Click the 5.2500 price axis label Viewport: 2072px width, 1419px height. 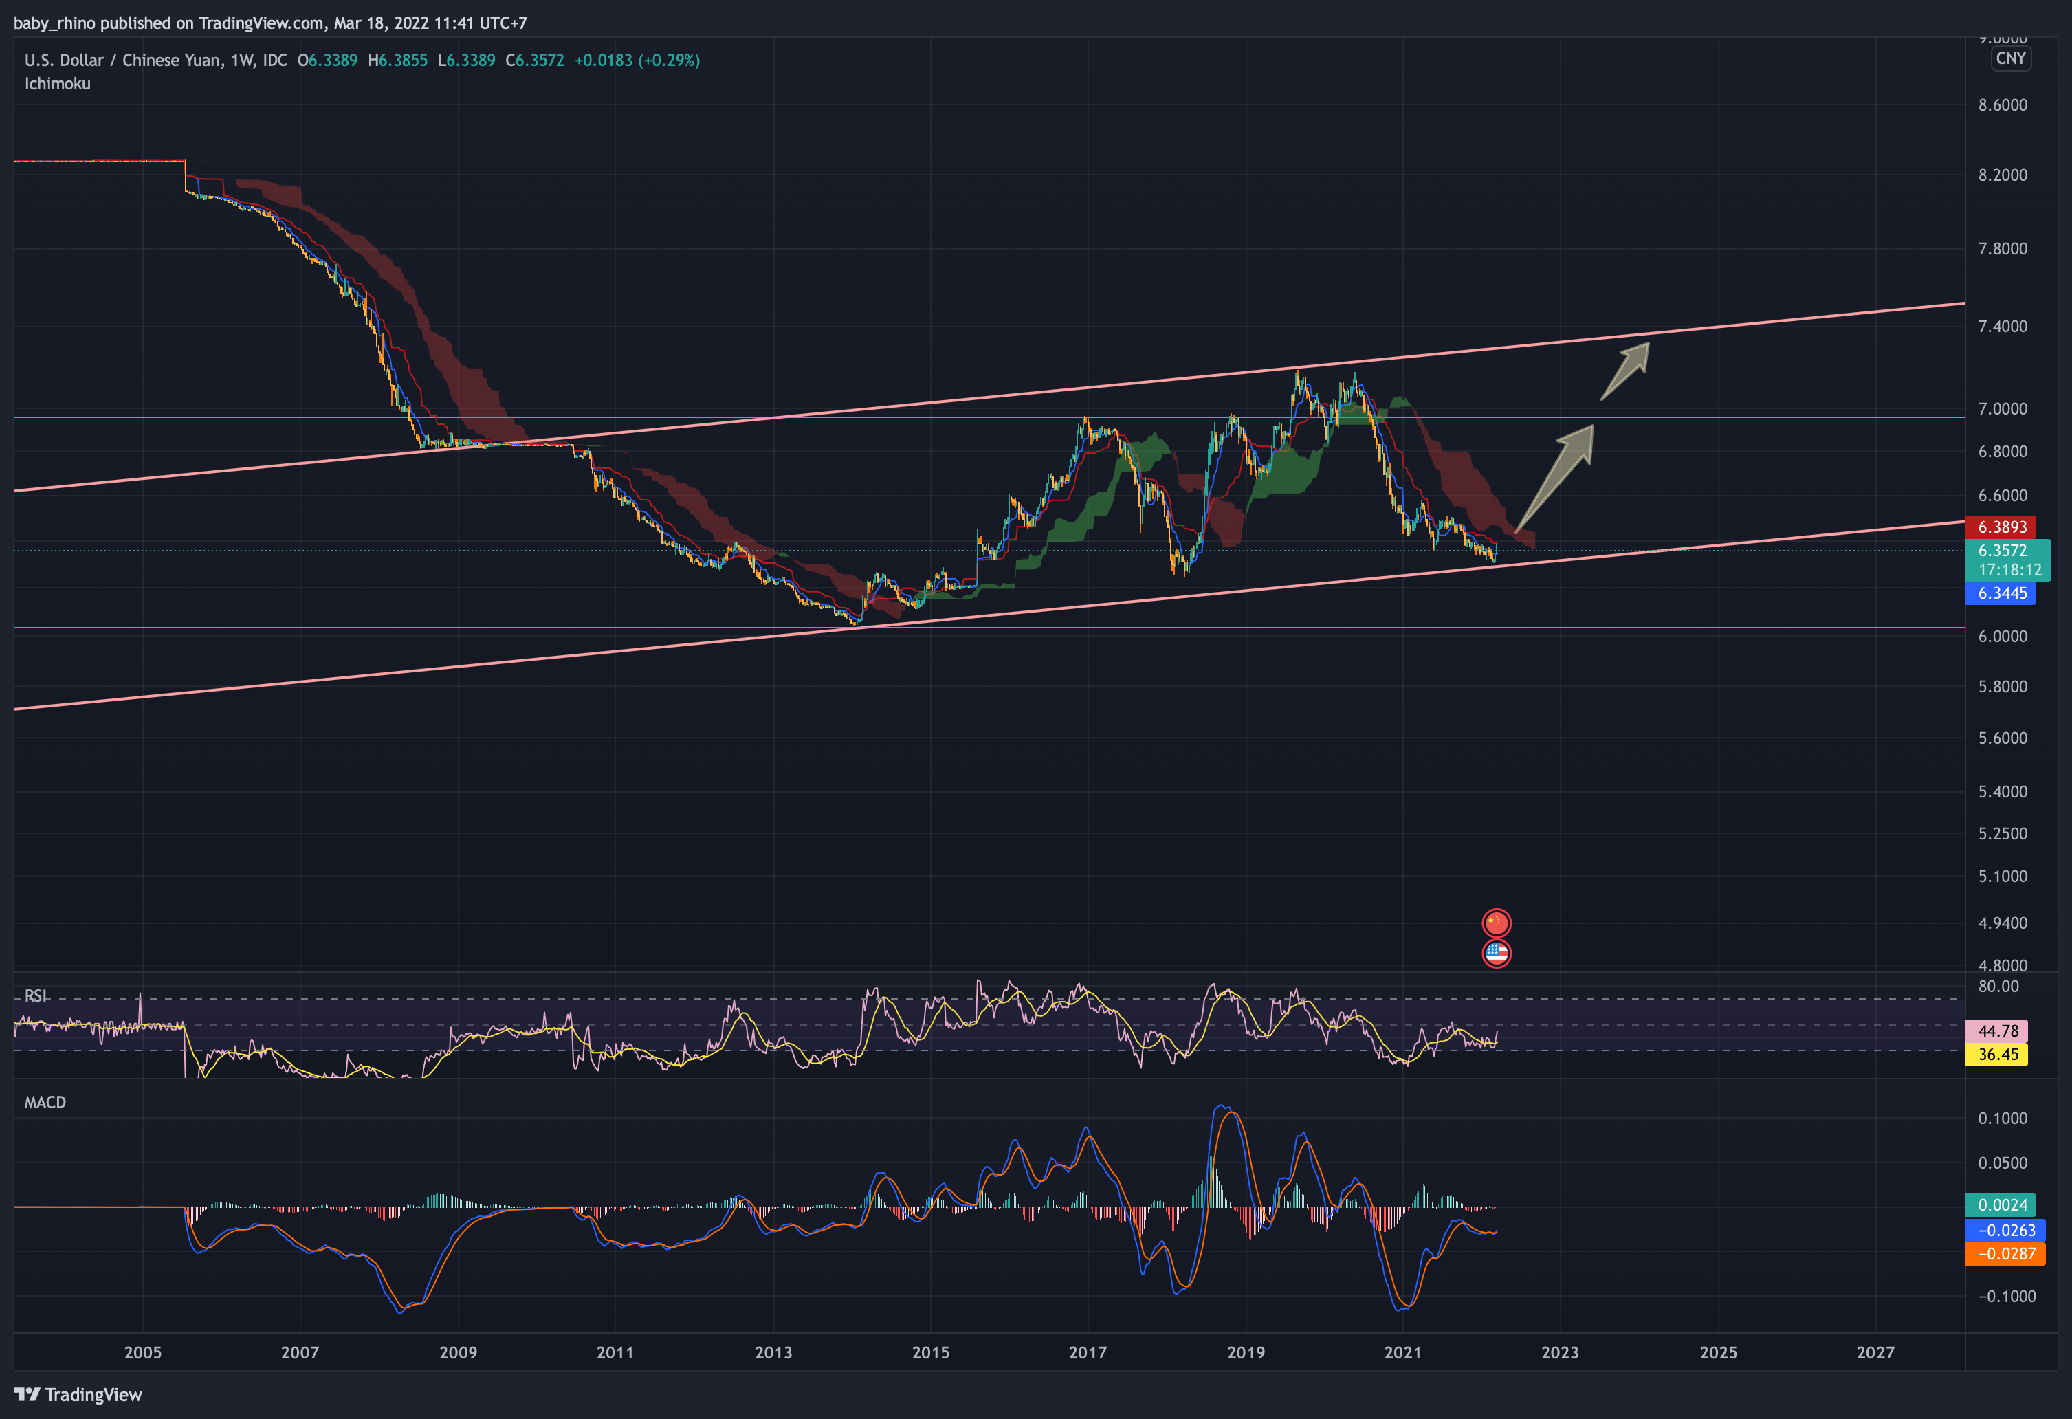2003,833
